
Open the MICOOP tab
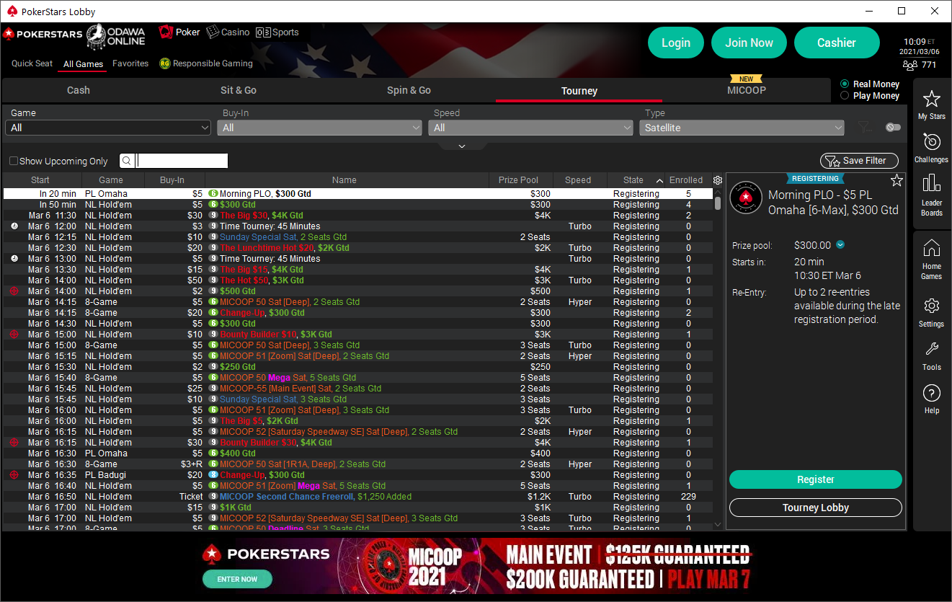(x=747, y=90)
